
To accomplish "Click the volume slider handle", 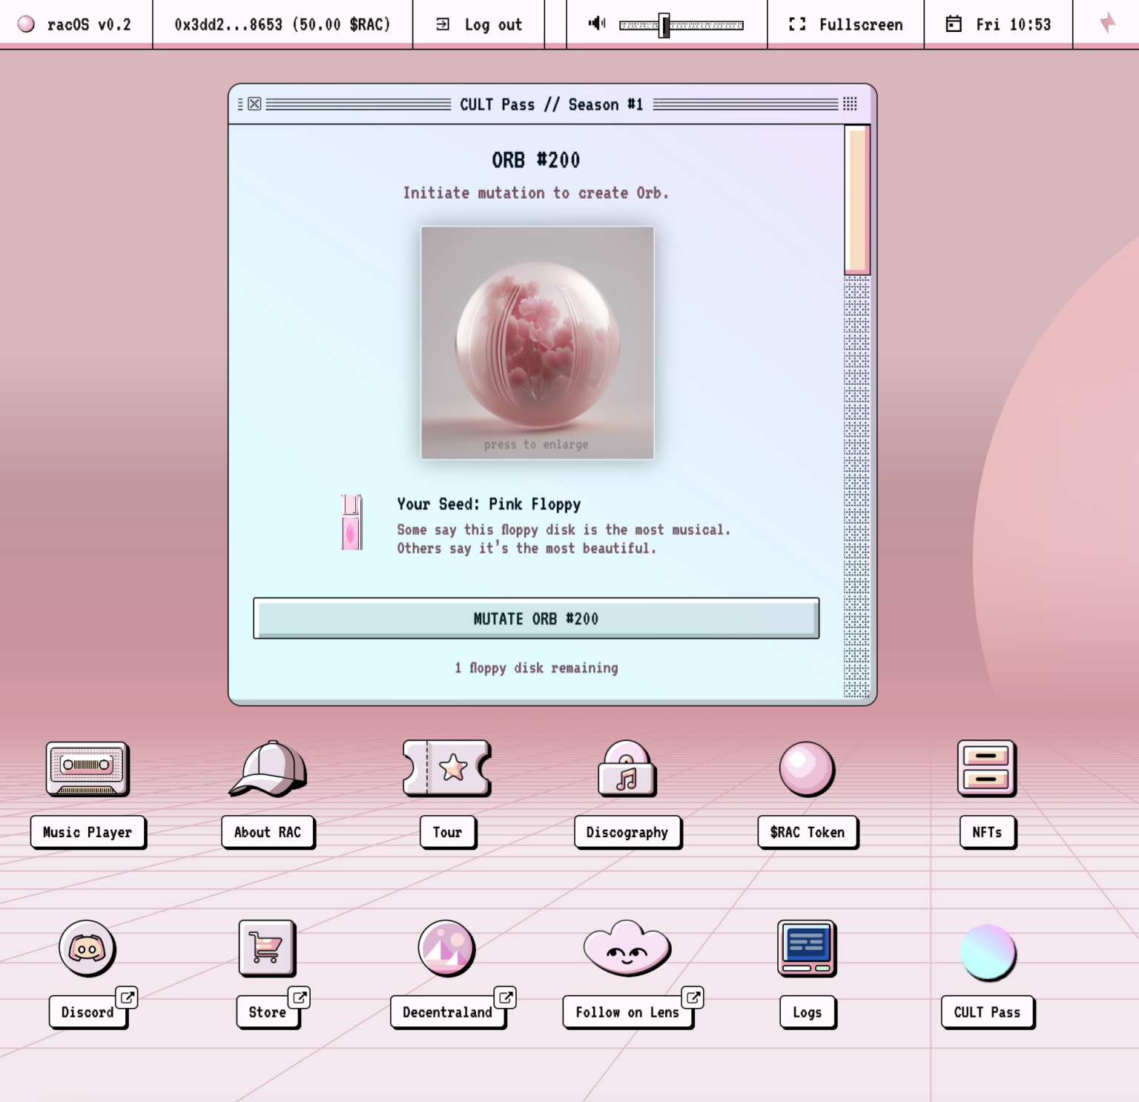I will click(665, 25).
